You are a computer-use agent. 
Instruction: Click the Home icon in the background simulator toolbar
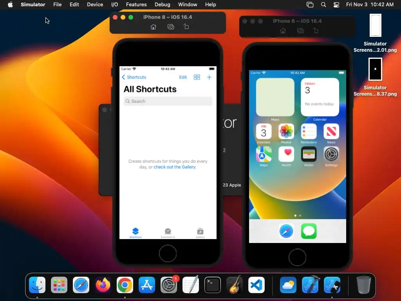point(283,31)
